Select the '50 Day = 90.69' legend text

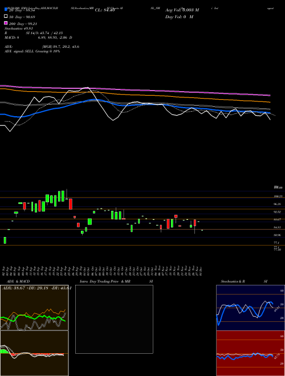click(x=22, y=17)
